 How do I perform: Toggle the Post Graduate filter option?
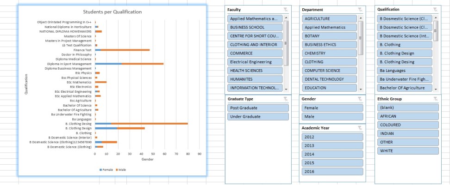(x=257, y=108)
